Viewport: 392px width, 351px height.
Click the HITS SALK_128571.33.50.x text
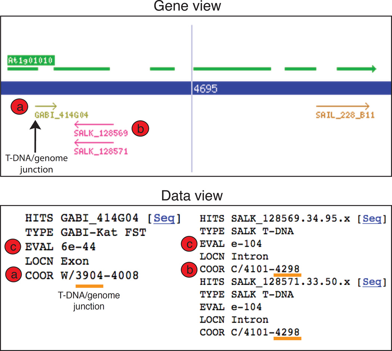point(275,282)
